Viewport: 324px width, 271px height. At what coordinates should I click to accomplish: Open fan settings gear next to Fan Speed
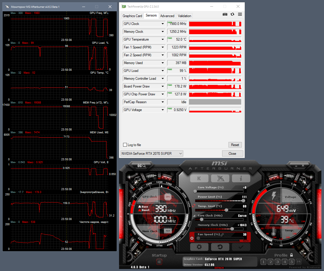coord(192,239)
